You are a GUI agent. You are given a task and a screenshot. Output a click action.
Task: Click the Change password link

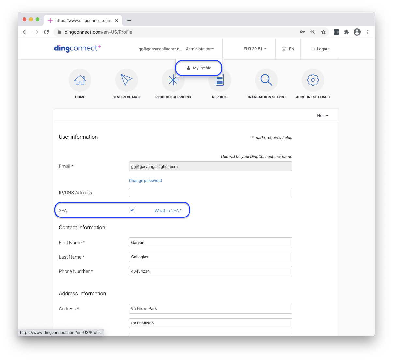pyautogui.click(x=145, y=180)
